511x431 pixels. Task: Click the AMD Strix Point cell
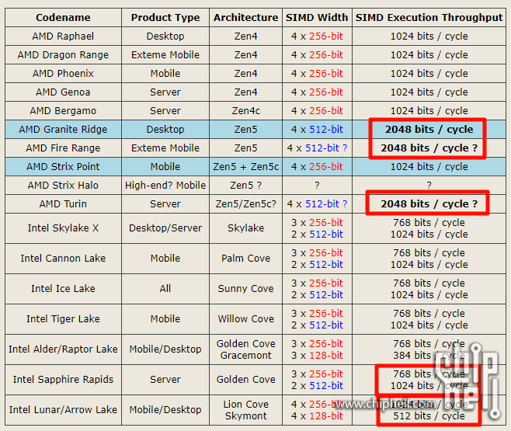[x=63, y=166]
